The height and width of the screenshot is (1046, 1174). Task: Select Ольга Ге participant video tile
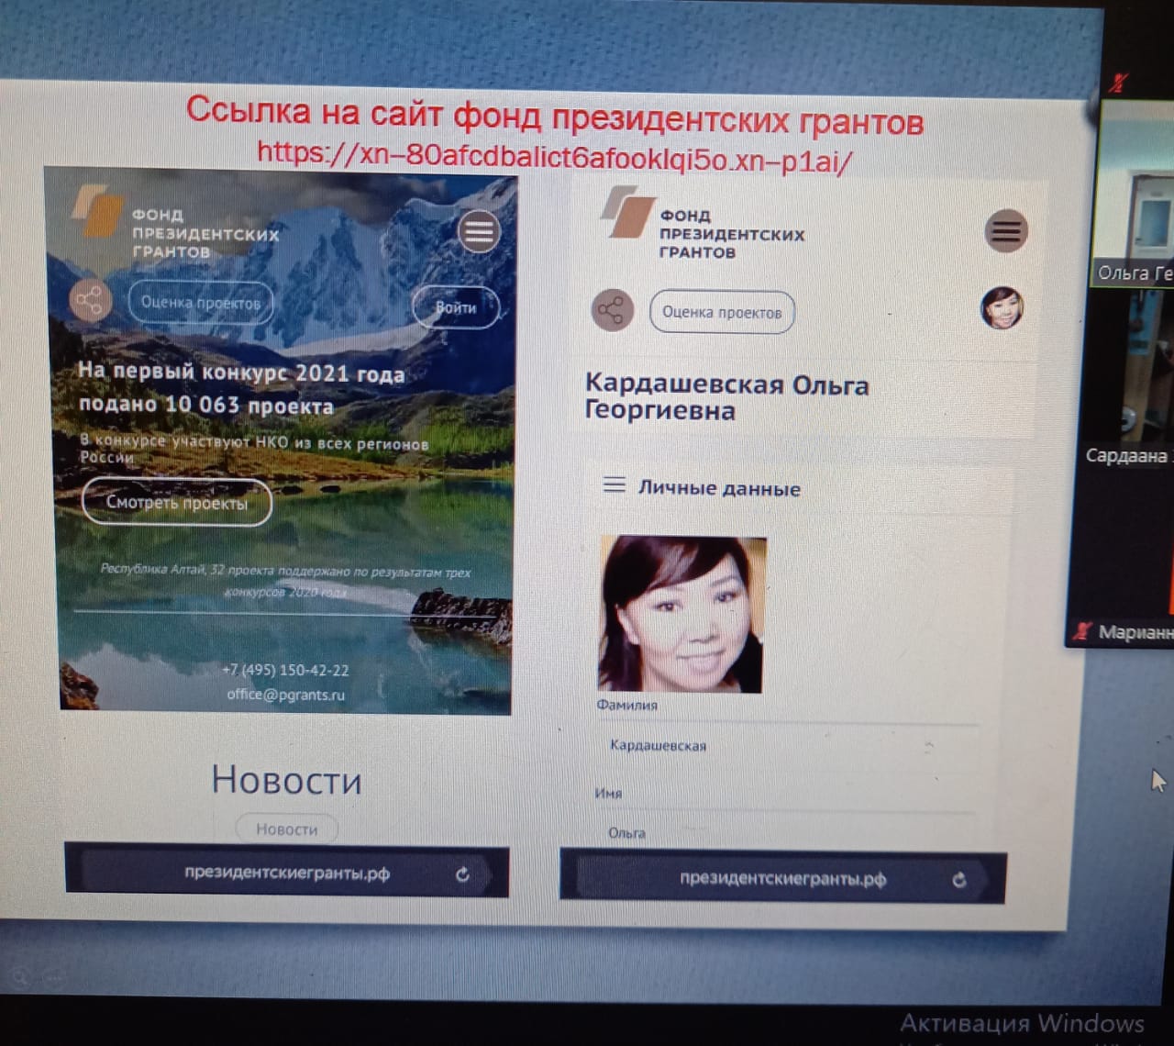(1135, 194)
